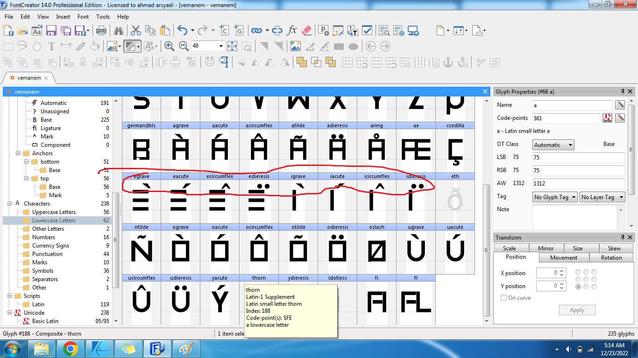Open the No Glyph Tag dropdown
This screenshot has width=638, height=358.
coord(555,197)
